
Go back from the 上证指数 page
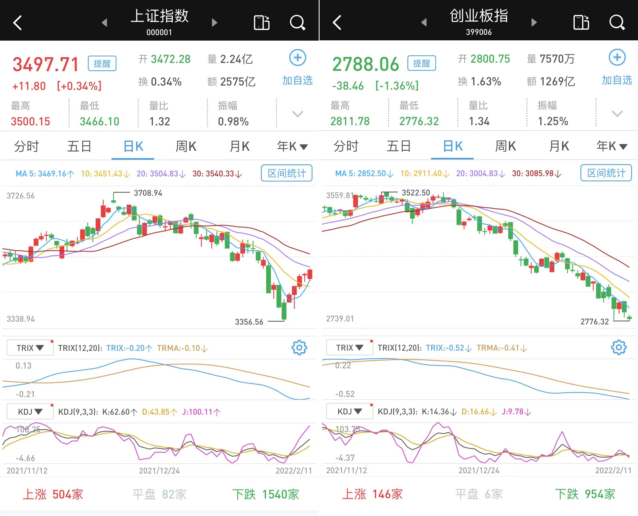click(18, 23)
